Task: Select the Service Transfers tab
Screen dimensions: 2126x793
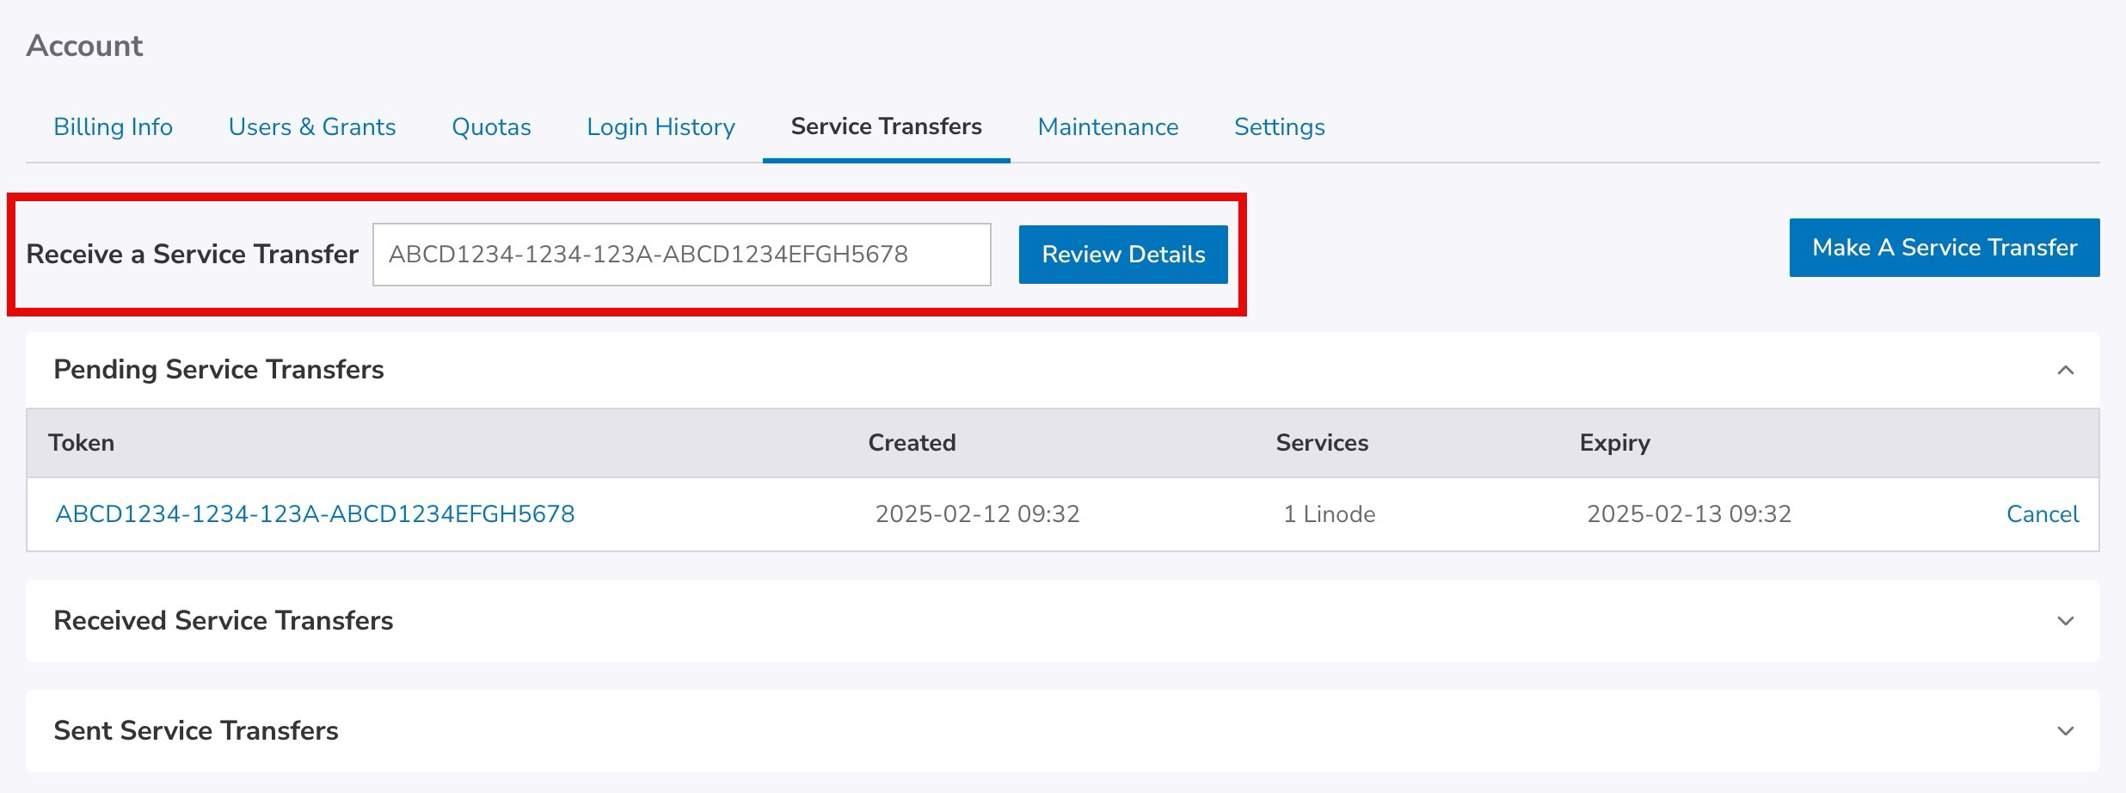Action: (x=886, y=127)
